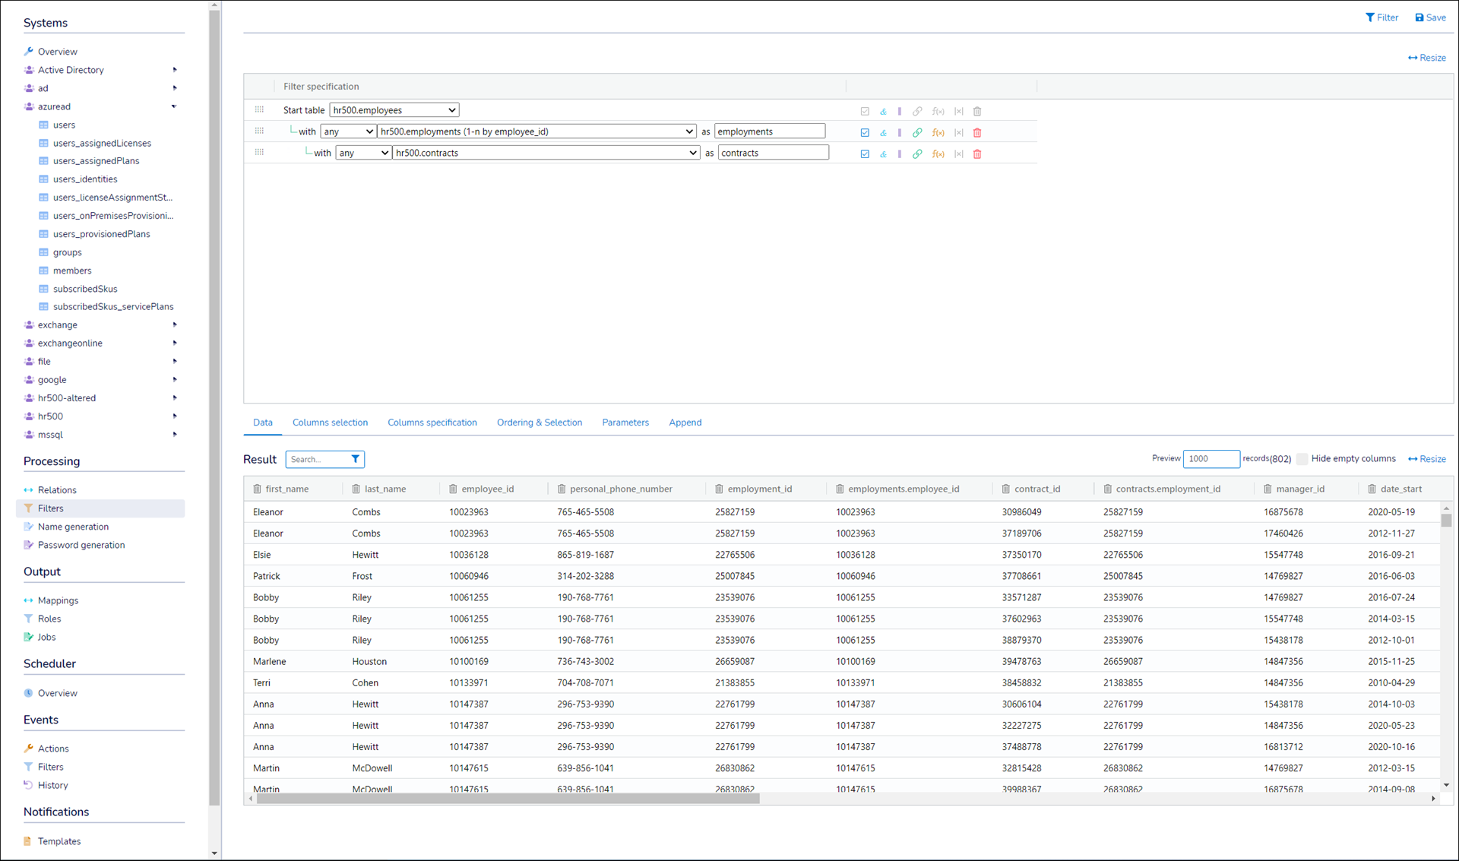Expand the hr500 system in sidebar
The image size is (1459, 861).
click(174, 416)
